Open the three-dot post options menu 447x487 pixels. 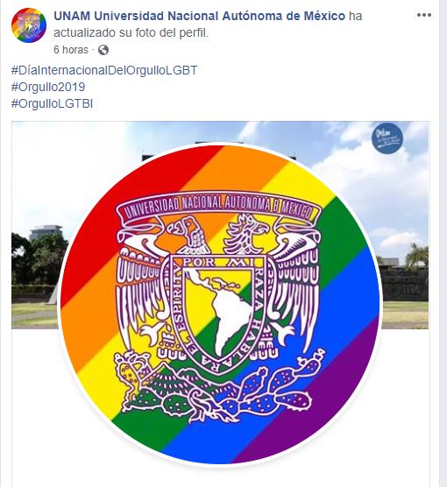(424, 15)
